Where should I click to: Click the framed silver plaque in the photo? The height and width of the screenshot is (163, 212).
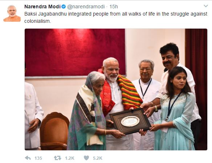coord(130,121)
